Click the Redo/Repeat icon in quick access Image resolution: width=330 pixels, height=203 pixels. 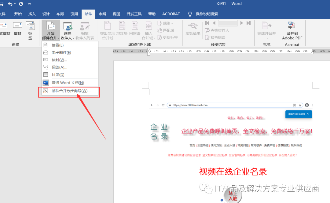(21, 4)
